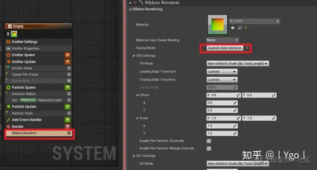This screenshot has width=317, height=170.
Task: Collapse the Scale property
Action: coord(137,118)
